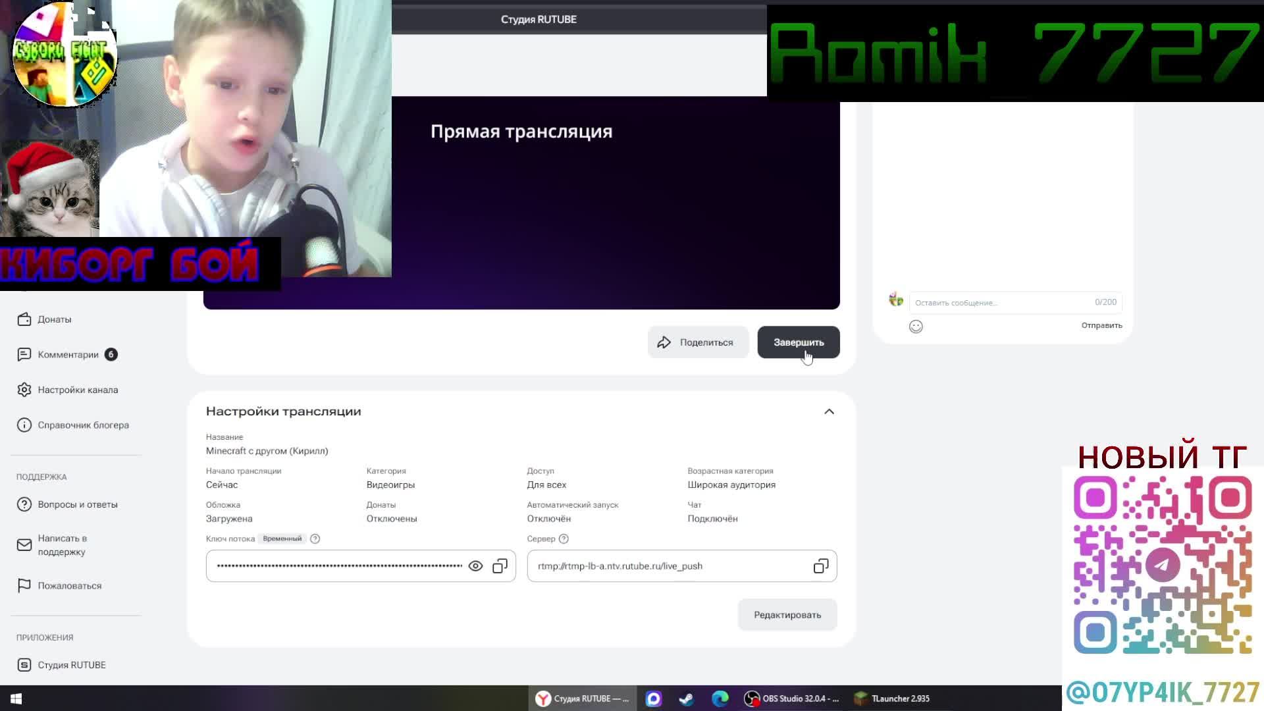Collapse the Настройки трансляции panel
The height and width of the screenshot is (711, 1264).
[829, 411]
